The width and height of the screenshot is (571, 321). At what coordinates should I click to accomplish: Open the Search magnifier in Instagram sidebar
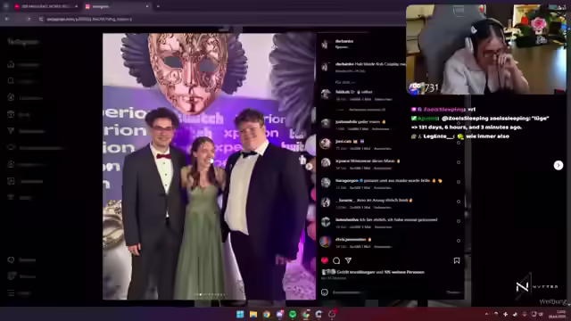click(11, 81)
